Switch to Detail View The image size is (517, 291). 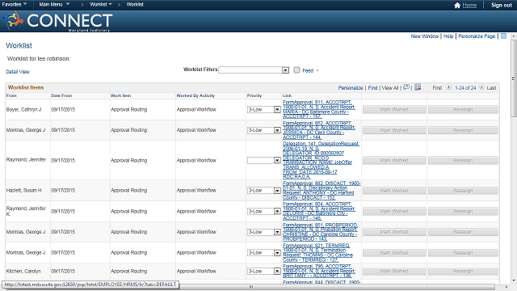click(18, 72)
